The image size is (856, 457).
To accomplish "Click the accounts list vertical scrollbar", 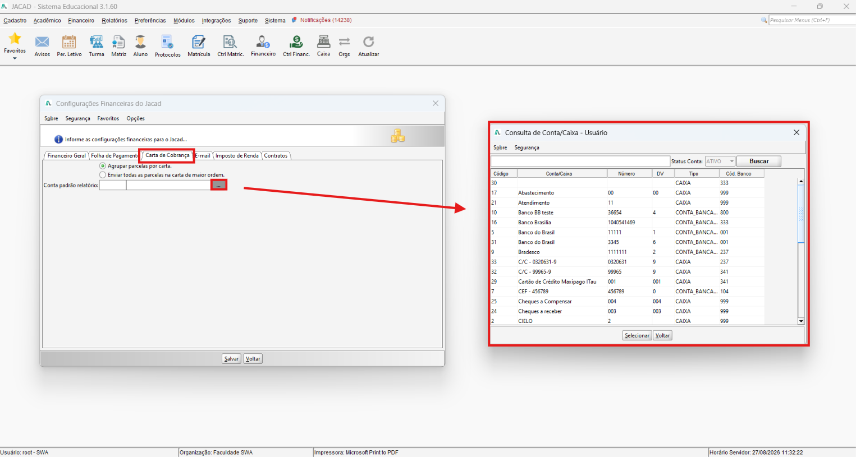I will pyautogui.click(x=801, y=251).
